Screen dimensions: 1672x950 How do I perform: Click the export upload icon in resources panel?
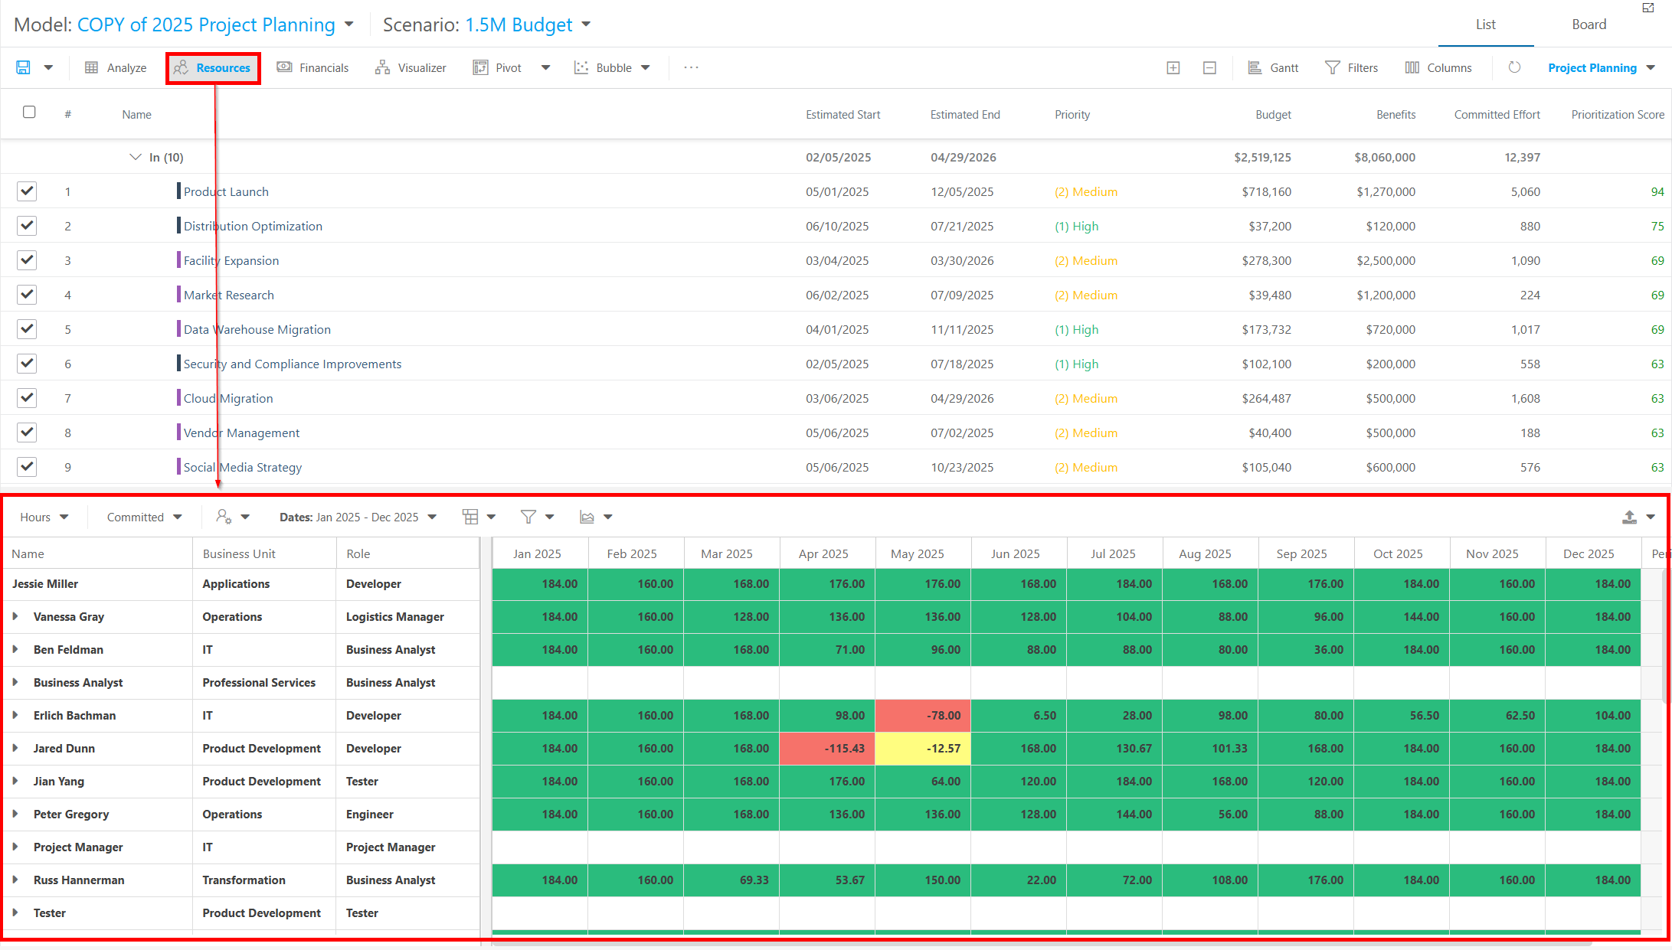(x=1629, y=517)
